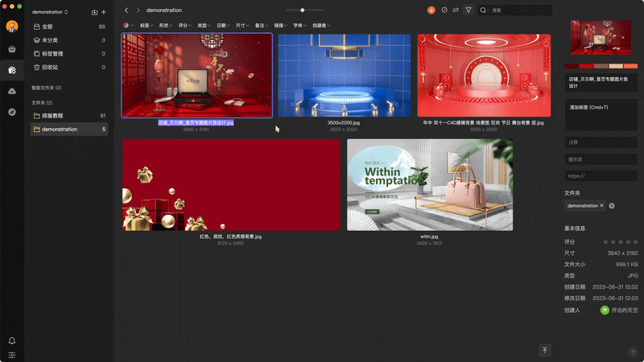
Task: Click the filter funnel icon in toolbar
Action: [x=469, y=10]
